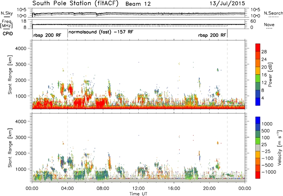Click the '12' power colorbar tick
The width and height of the screenshot is (283, 196).
[x=264, y=83]
